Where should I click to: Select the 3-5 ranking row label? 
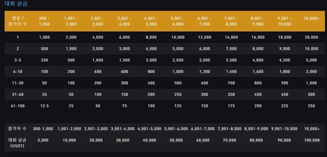(18, 60)
